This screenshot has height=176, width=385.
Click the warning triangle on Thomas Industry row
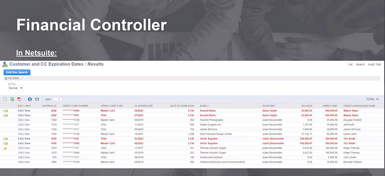tap(5, 148)
